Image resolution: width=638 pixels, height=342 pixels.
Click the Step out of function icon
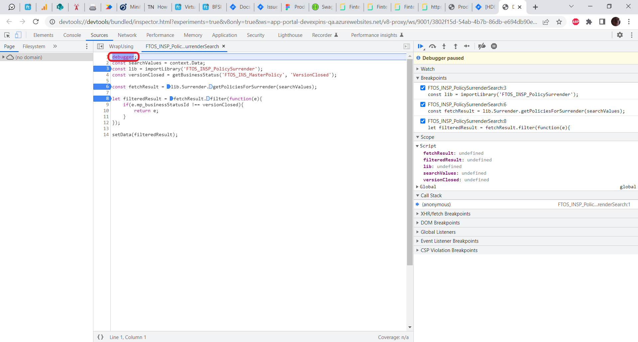(456, 46)
